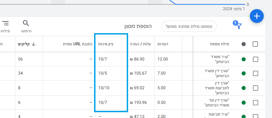The height and width of the screenshot is (118, 272).
Task: Click cost per conversion ₪69.02
Action: [137, 88]
